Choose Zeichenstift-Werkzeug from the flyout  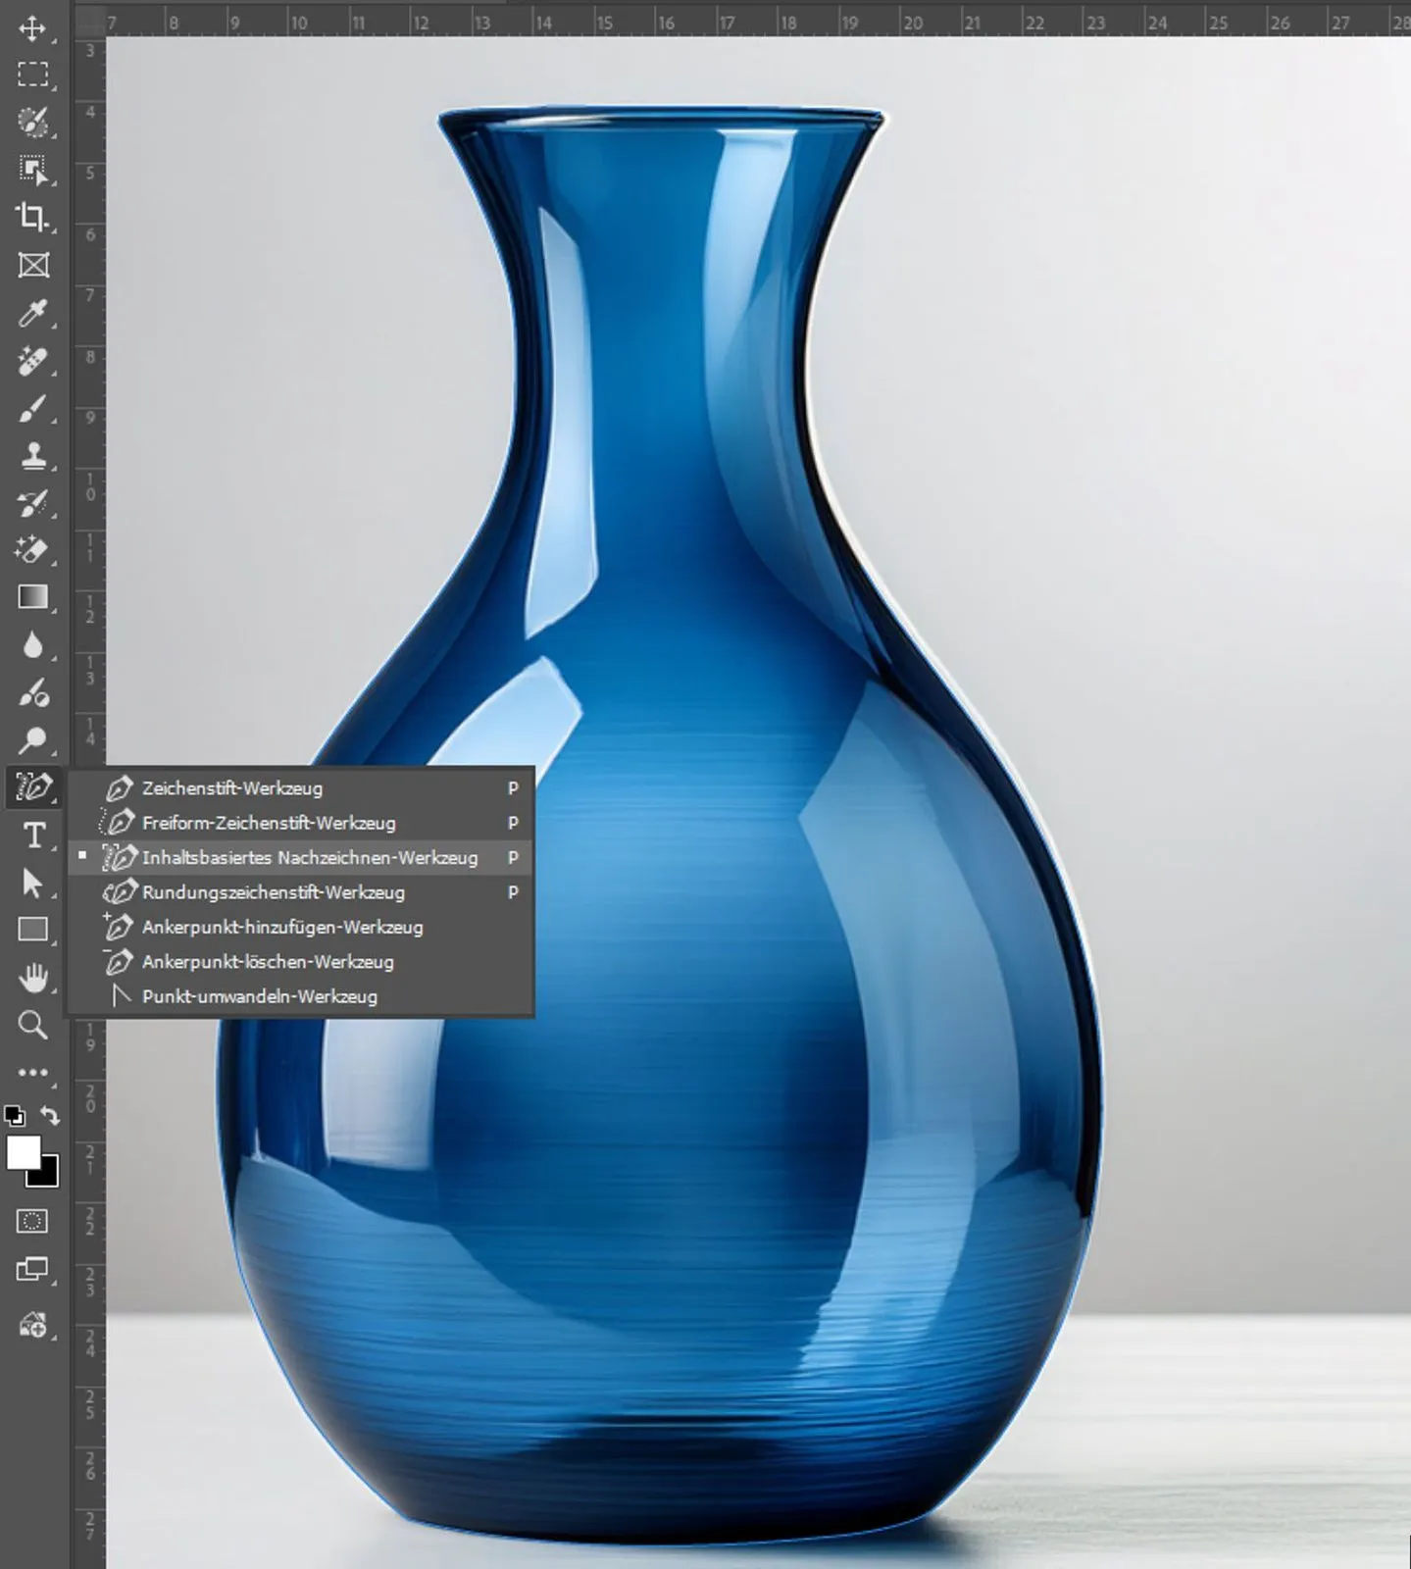click(x=231, y=788)
